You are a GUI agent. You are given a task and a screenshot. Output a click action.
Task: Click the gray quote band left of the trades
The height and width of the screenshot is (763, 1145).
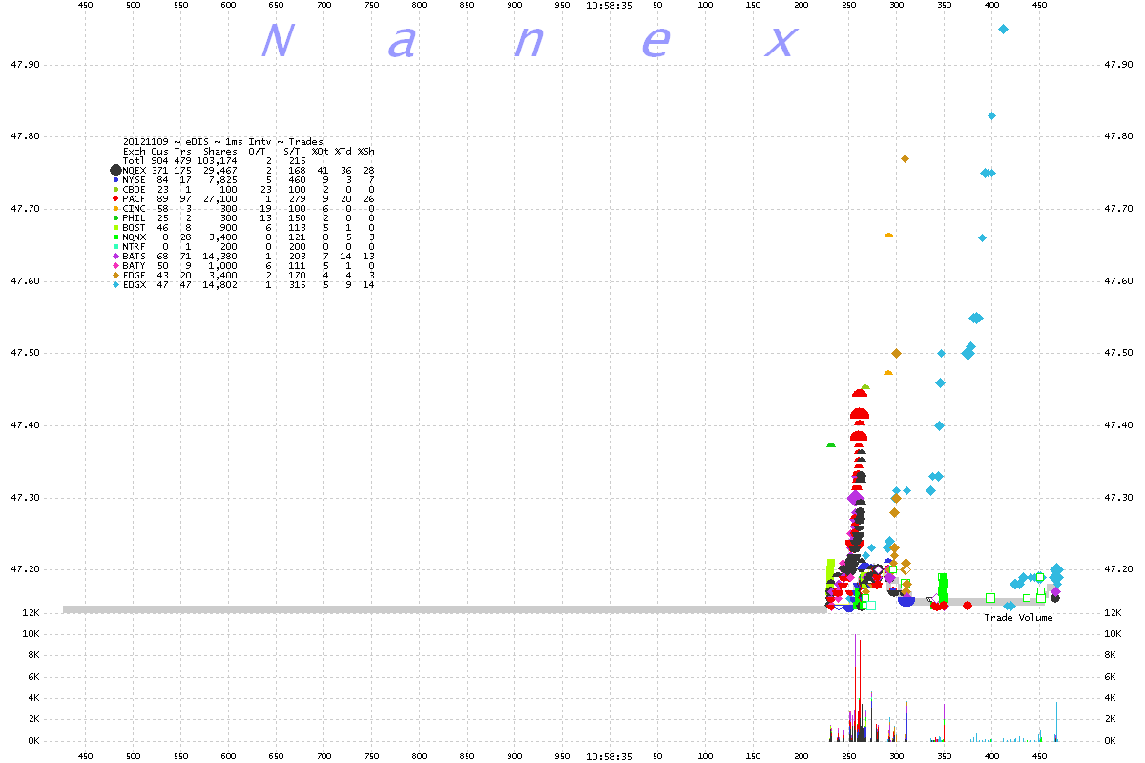pos(445,609)
